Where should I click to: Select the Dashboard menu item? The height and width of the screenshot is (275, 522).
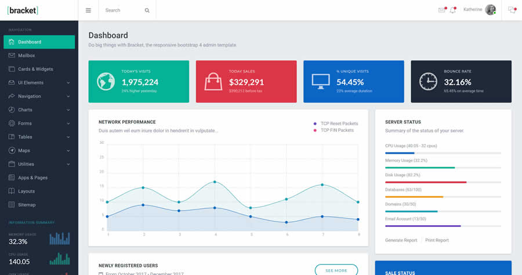click(x=39, y=42)
